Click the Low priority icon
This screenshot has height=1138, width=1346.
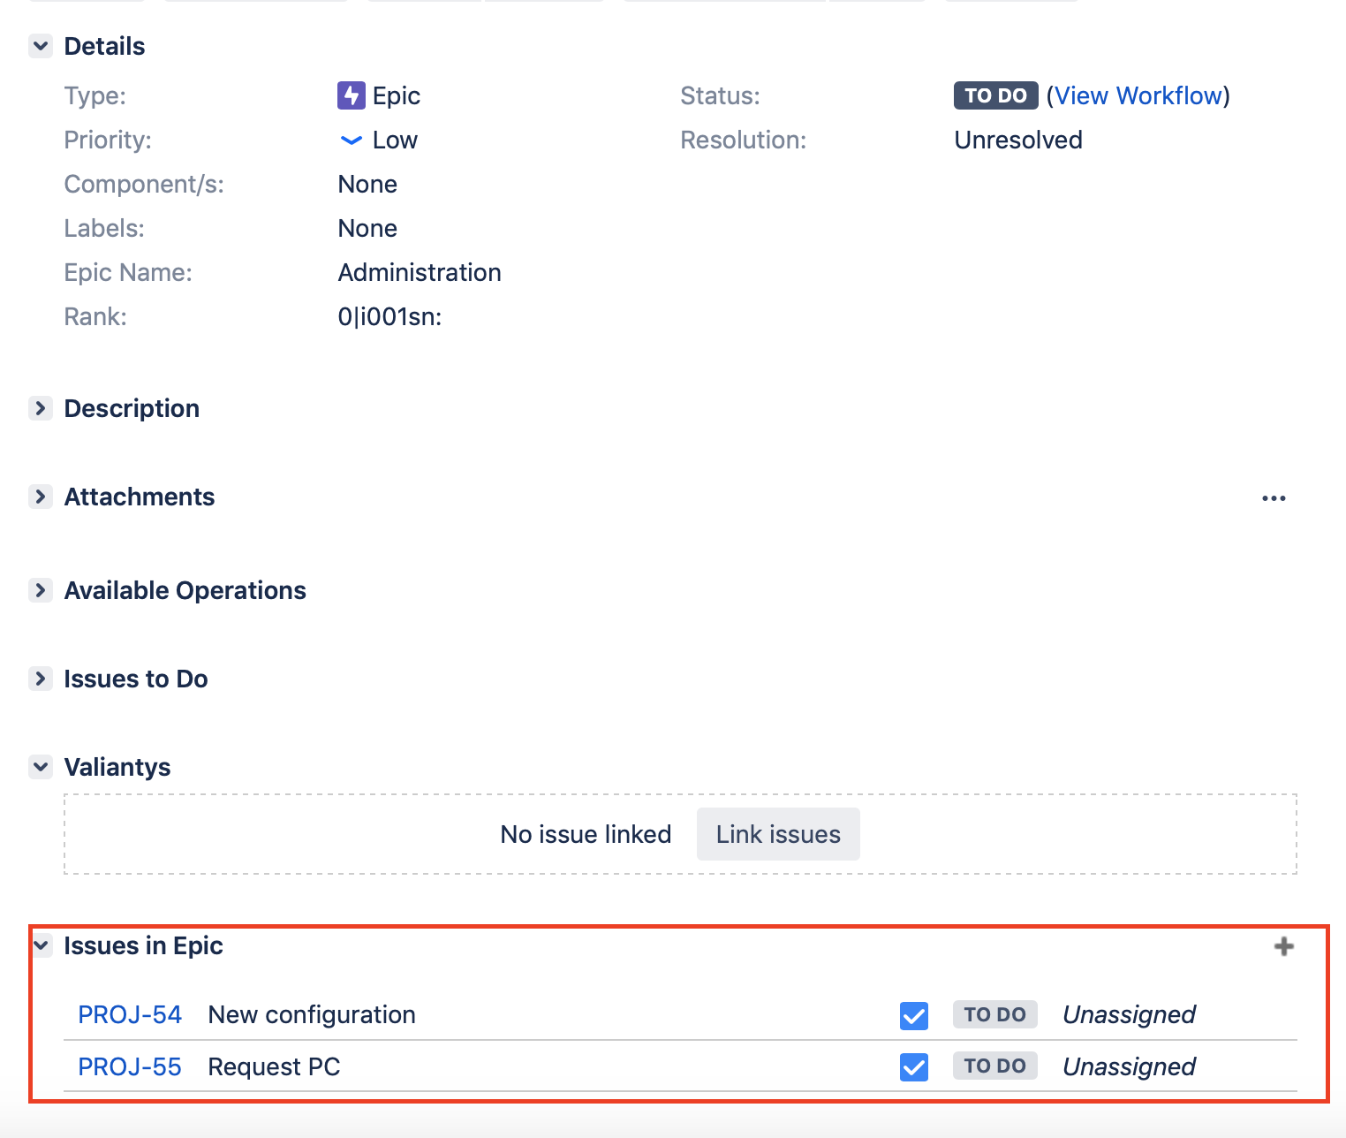[350, 140]
